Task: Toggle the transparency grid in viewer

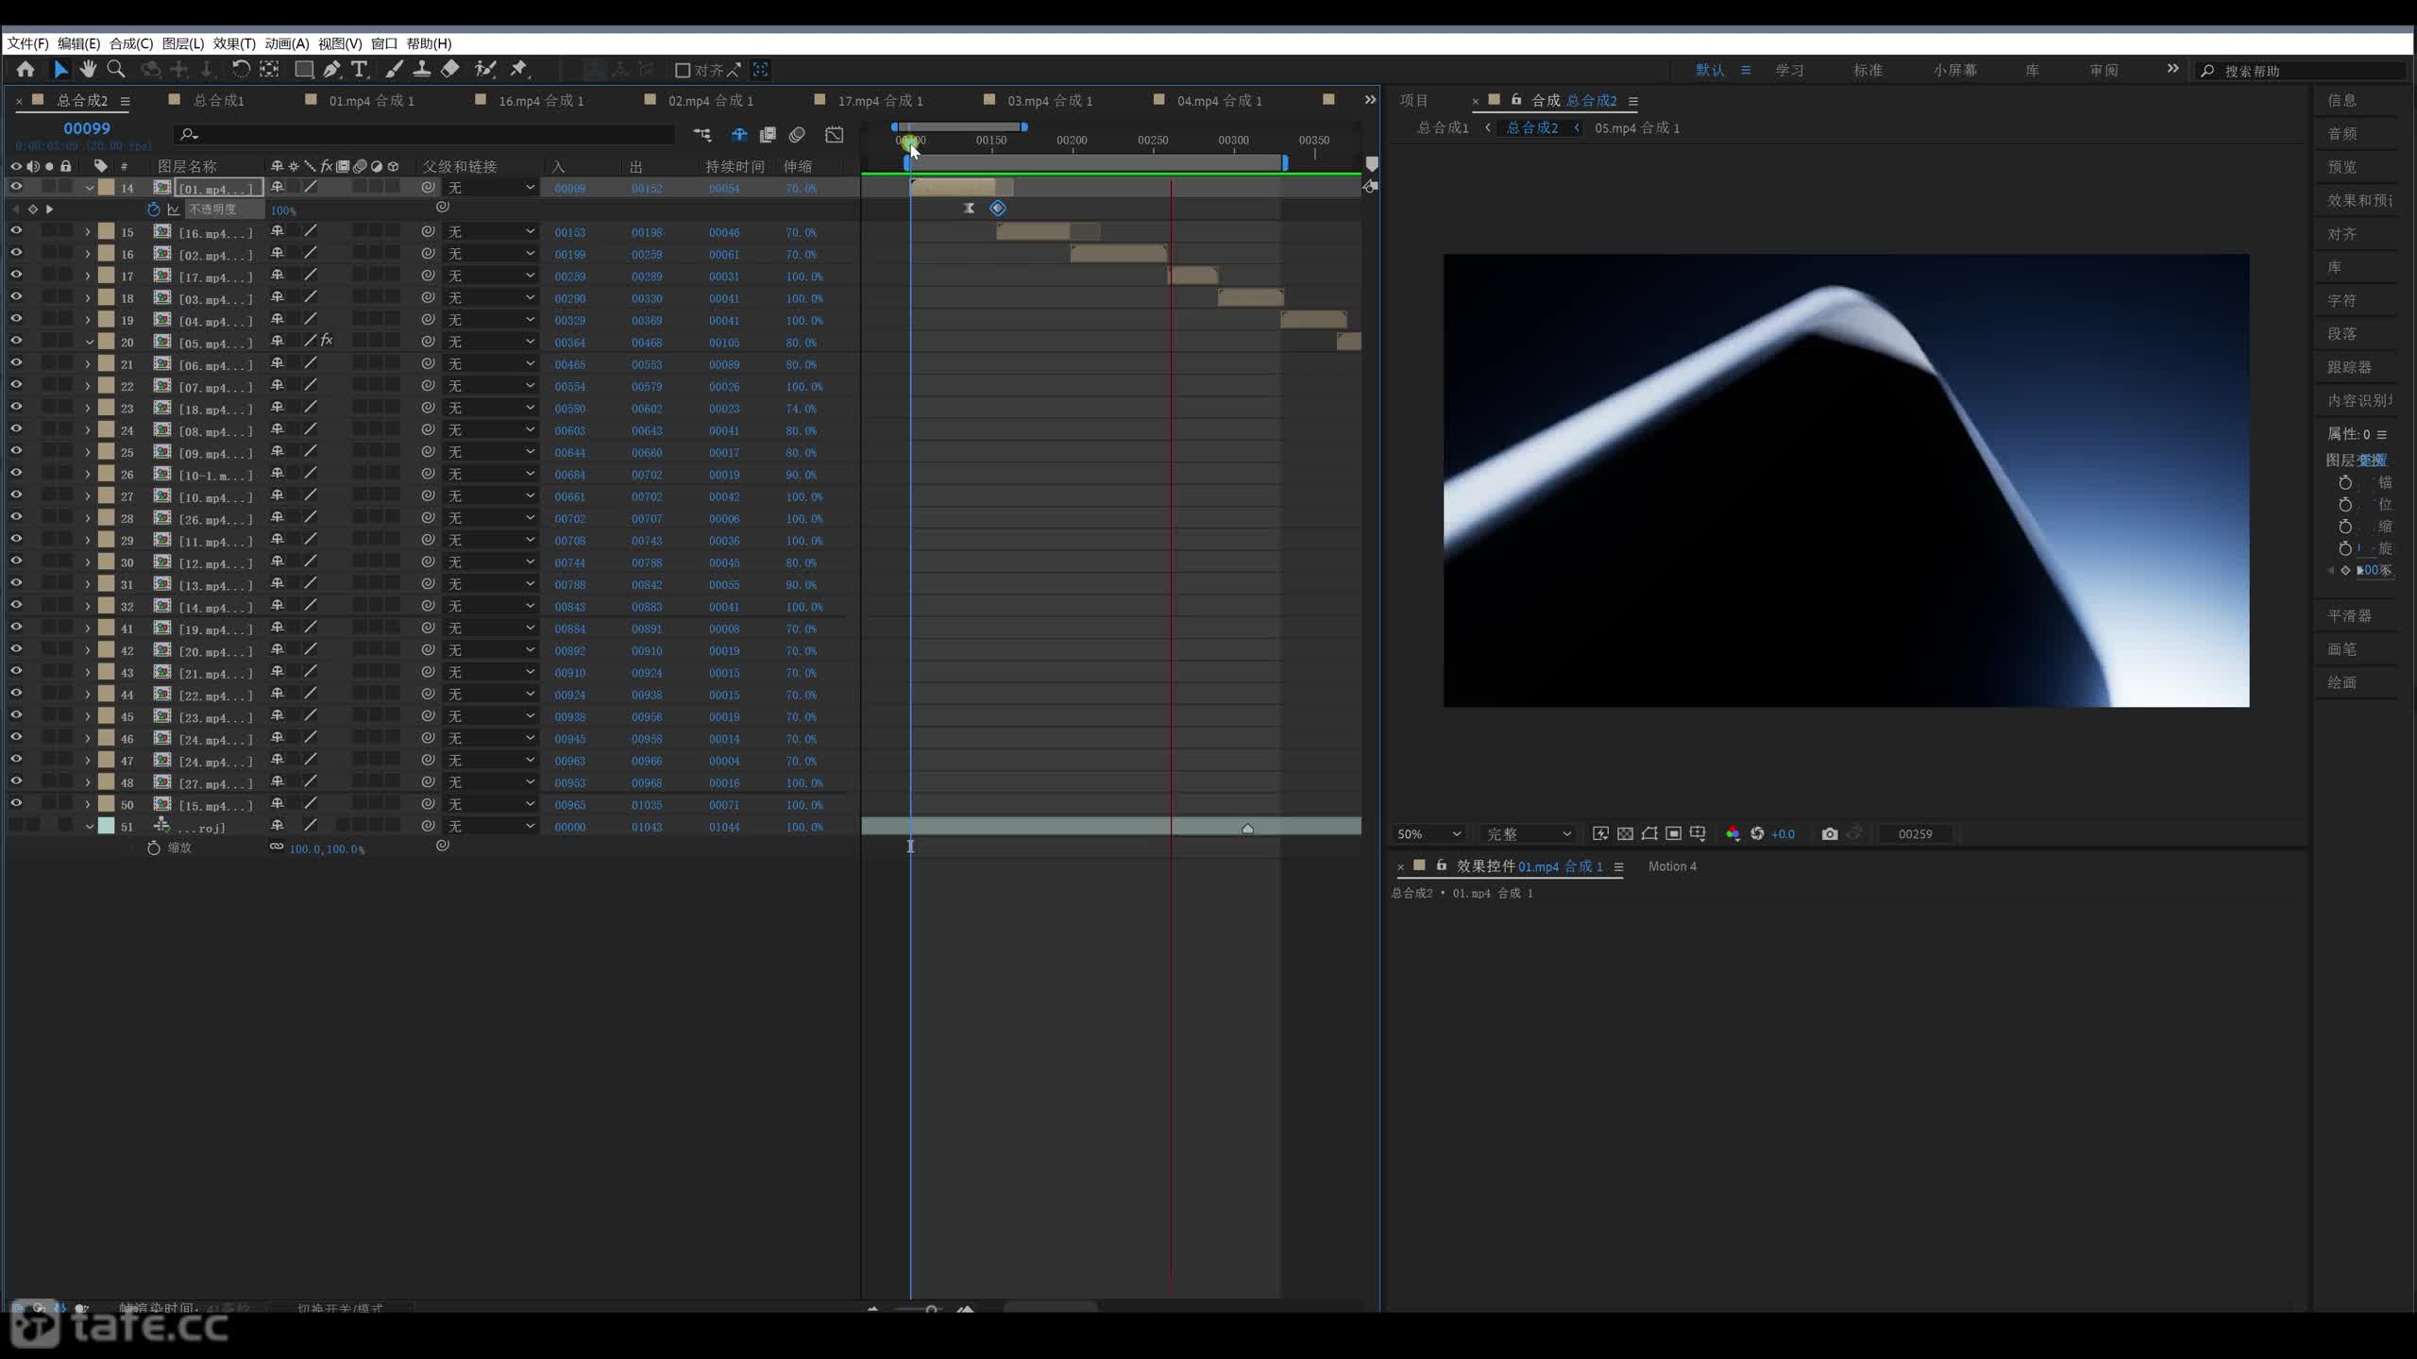Action: tap(1625, 833)
